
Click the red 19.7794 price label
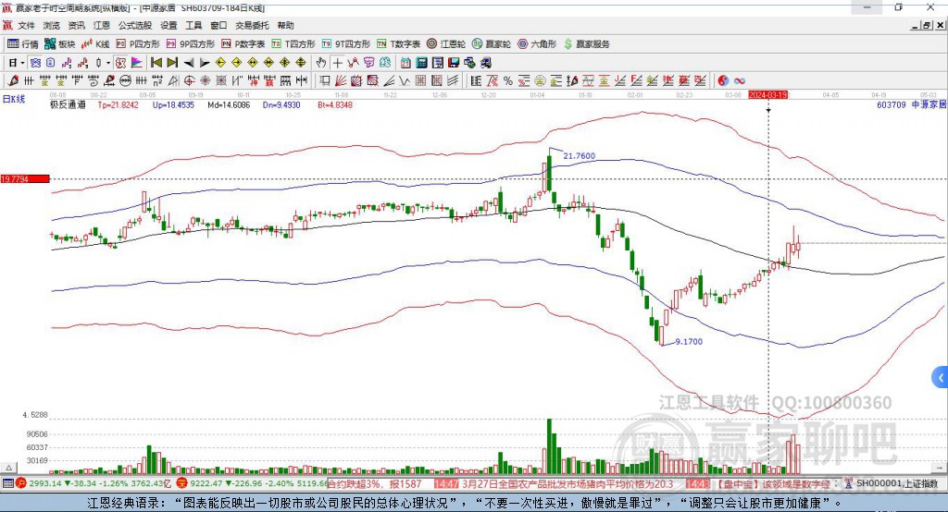click(25, 178)
